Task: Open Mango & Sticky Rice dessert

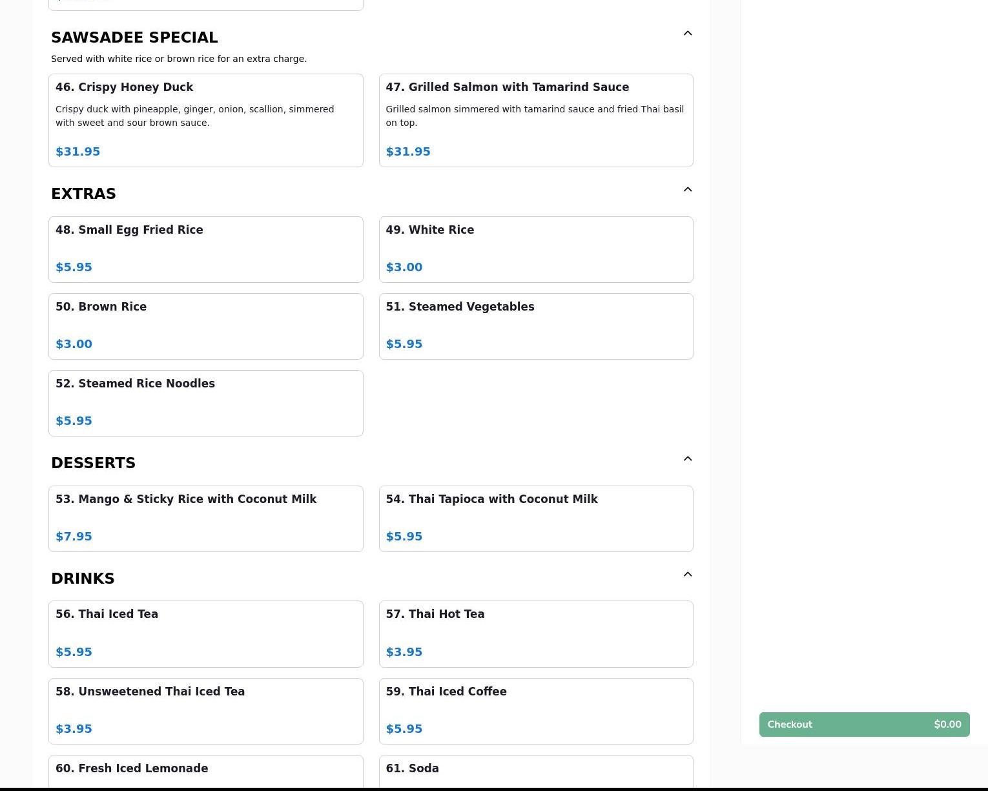Action: point(205,519)
